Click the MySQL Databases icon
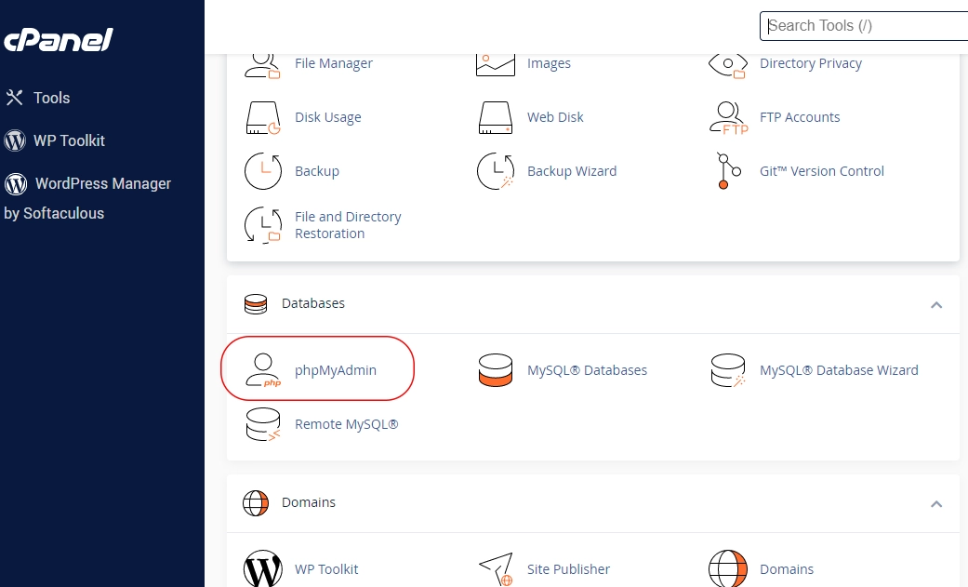This screenshot has height=587, width=968. (495, 370)
